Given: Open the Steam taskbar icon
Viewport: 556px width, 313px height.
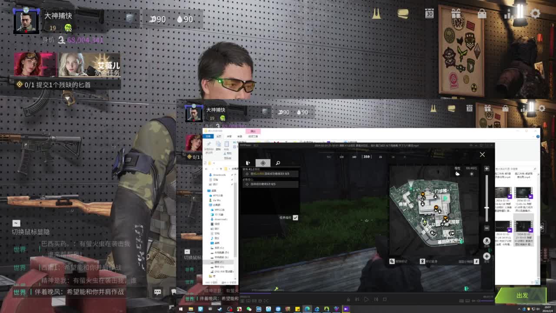Looking at the screenshot, I should point(220,309).
